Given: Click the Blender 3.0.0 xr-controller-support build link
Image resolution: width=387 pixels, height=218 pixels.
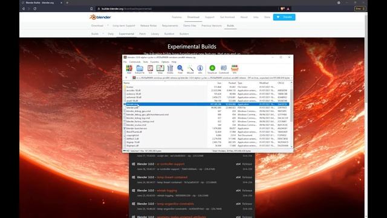Looking at the screenshot, I should click(161, 164).
